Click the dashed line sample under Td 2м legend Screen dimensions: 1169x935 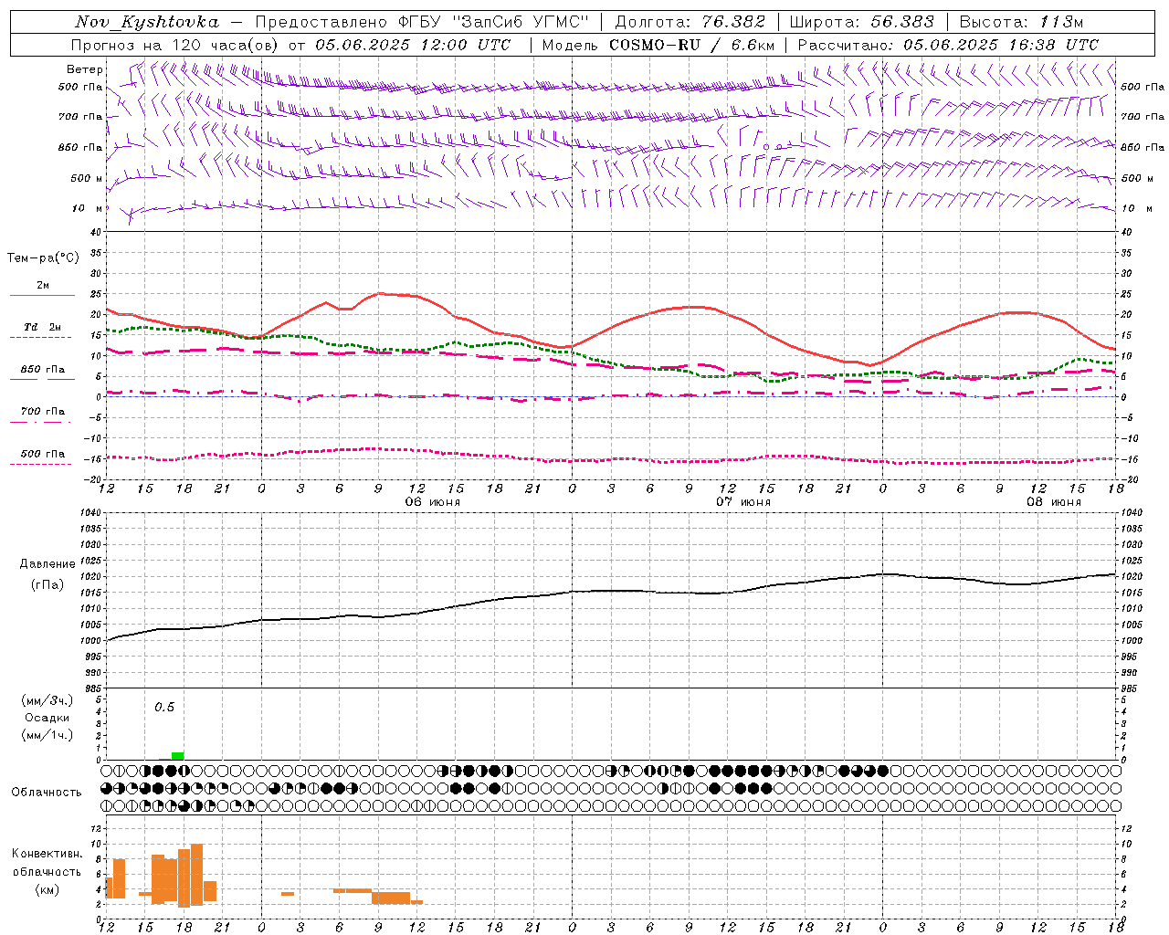(x=42, y=337)
